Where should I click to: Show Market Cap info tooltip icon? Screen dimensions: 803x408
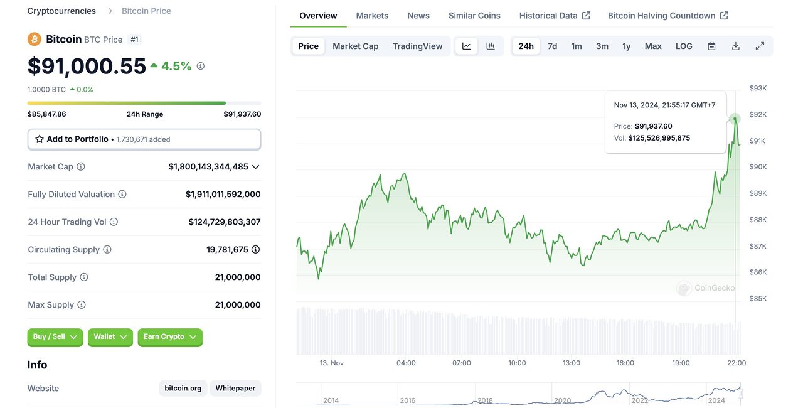(81, 167)
